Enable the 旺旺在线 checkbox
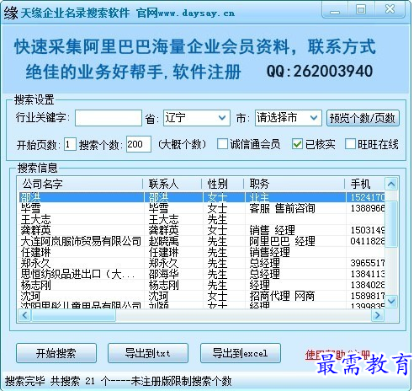The image size is (419, 391). 350,144
